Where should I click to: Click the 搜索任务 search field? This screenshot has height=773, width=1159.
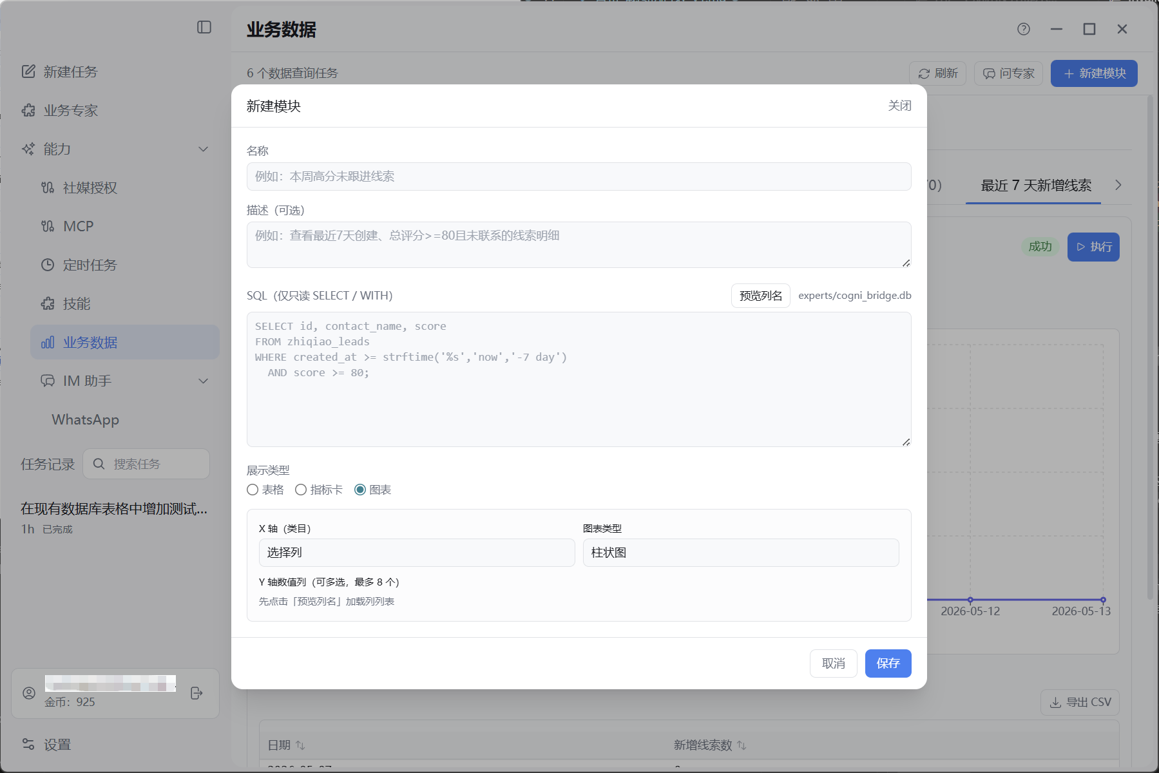coord(146,464)
